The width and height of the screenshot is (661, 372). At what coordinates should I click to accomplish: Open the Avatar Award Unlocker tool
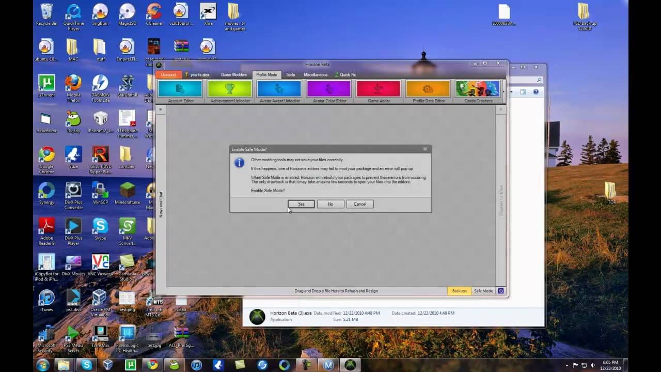[x=279, y=92]
